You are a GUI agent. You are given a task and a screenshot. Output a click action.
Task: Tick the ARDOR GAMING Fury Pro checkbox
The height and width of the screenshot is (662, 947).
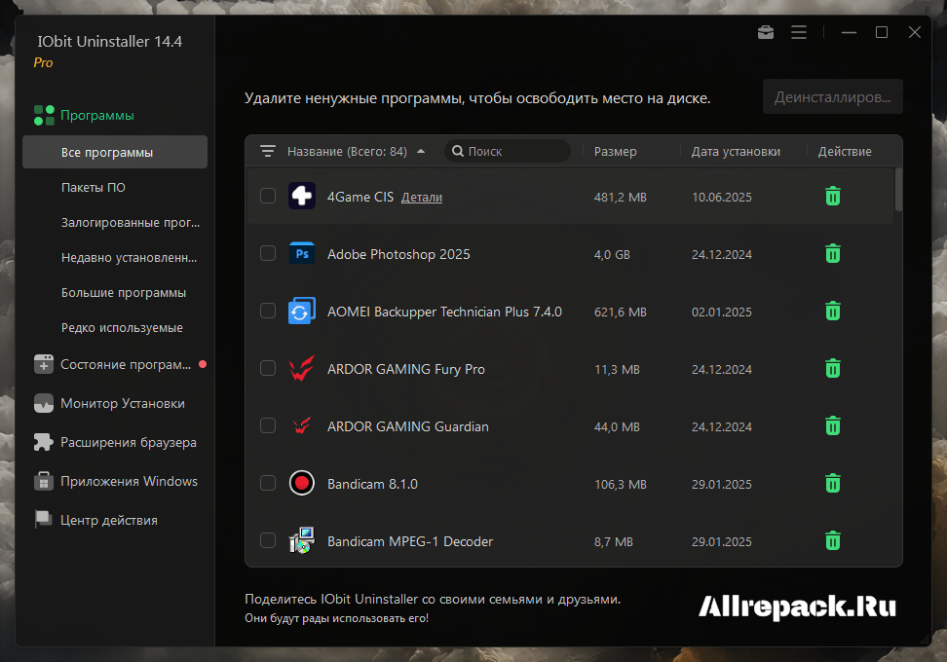pyautogui.click(x=268, y=368)
